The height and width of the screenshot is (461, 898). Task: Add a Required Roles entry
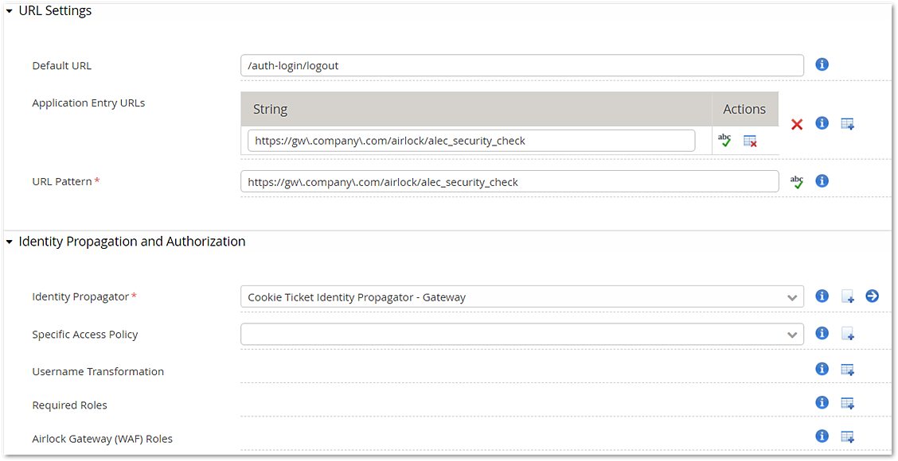(x=848, y=403)
